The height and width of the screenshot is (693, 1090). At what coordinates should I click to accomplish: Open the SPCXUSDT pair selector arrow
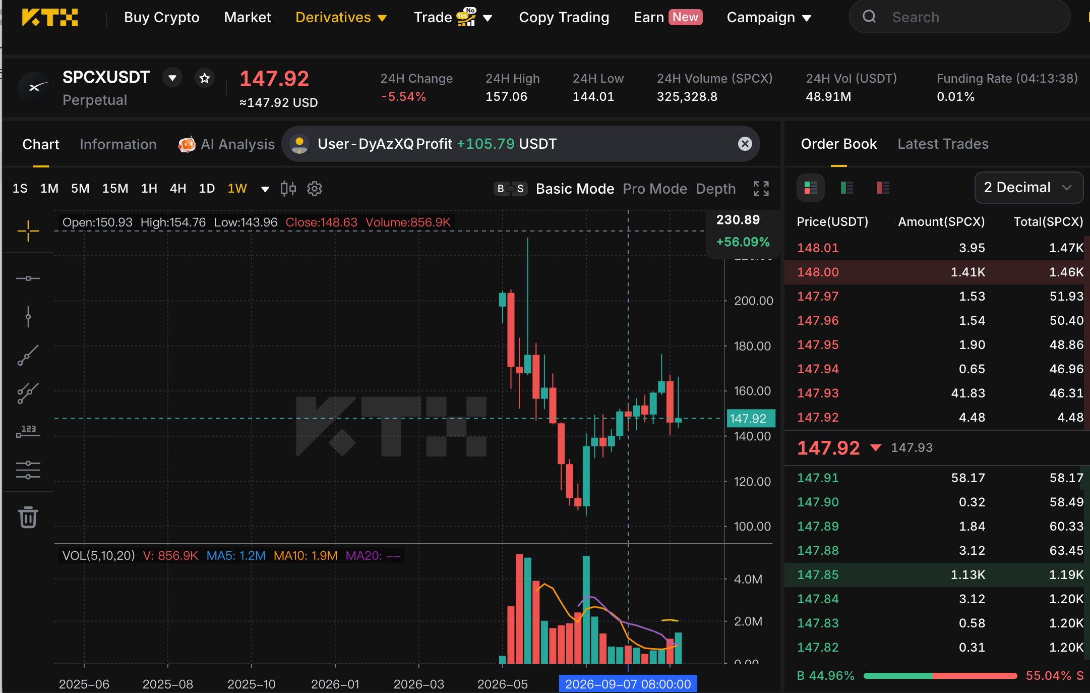(172, 78)
